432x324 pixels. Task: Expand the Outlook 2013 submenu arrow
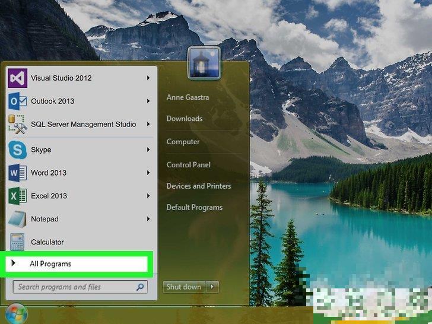[x=148, y=101]
